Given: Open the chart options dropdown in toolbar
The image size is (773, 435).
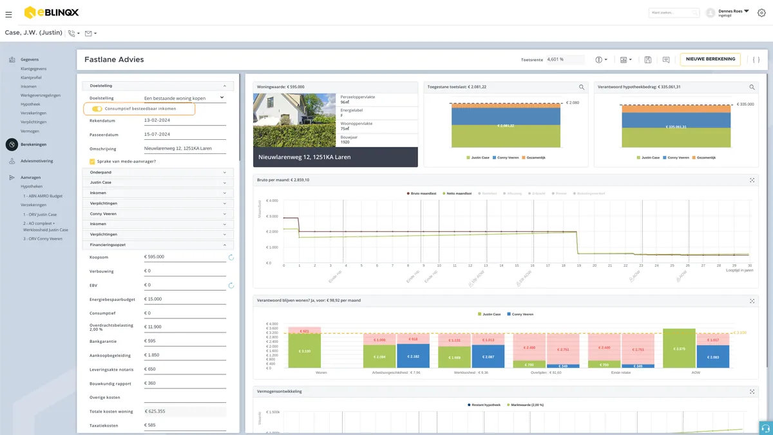Looking at the screenshot, I should (x=625, y=59).
